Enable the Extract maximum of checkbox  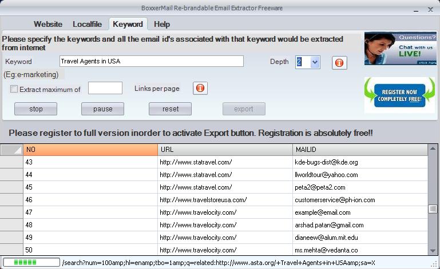tap(14, 89)
